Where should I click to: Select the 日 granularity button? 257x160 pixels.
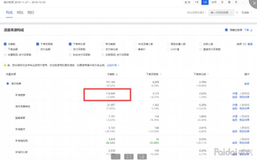(x=222, y=2)
